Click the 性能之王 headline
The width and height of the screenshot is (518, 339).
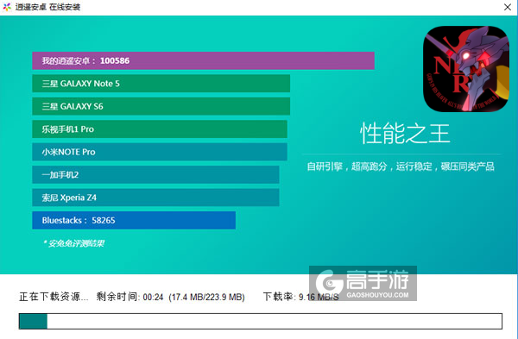point(405,134)
